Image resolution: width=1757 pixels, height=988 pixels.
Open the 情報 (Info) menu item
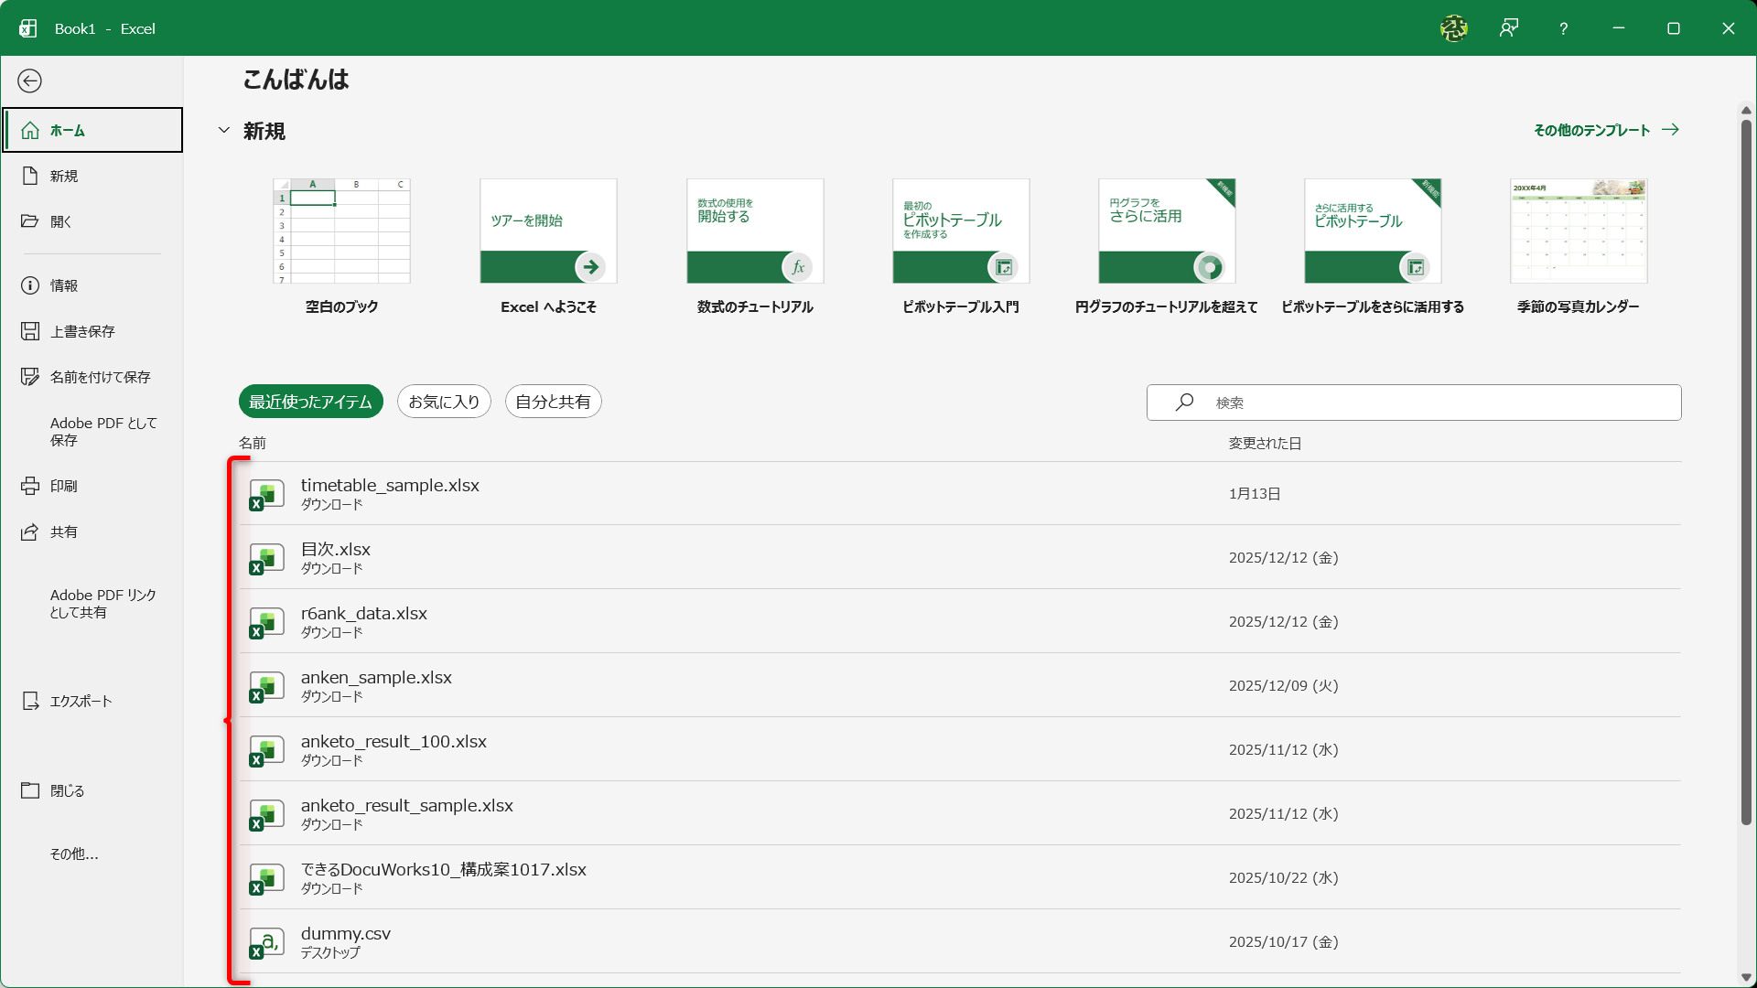tap(64, 285)
